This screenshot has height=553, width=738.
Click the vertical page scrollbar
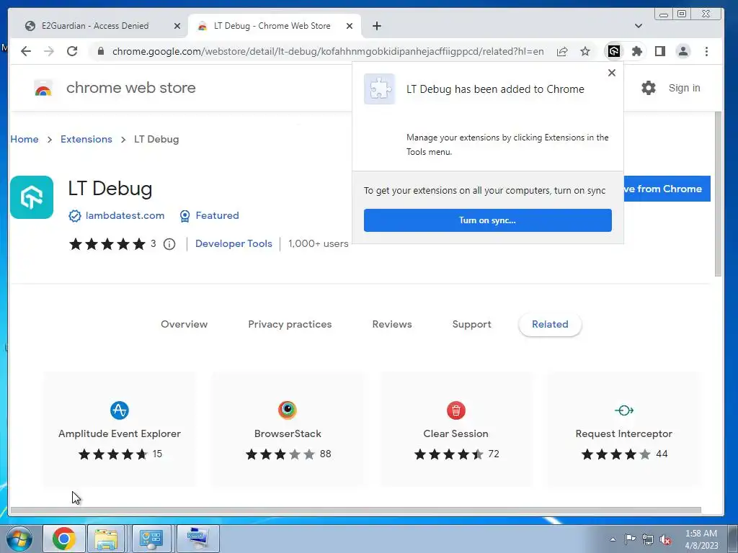(x=718, y=194)
